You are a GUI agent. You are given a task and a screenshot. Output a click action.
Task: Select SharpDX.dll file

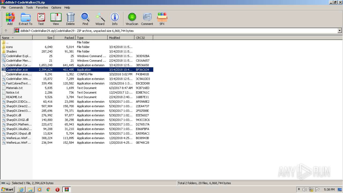77,115
